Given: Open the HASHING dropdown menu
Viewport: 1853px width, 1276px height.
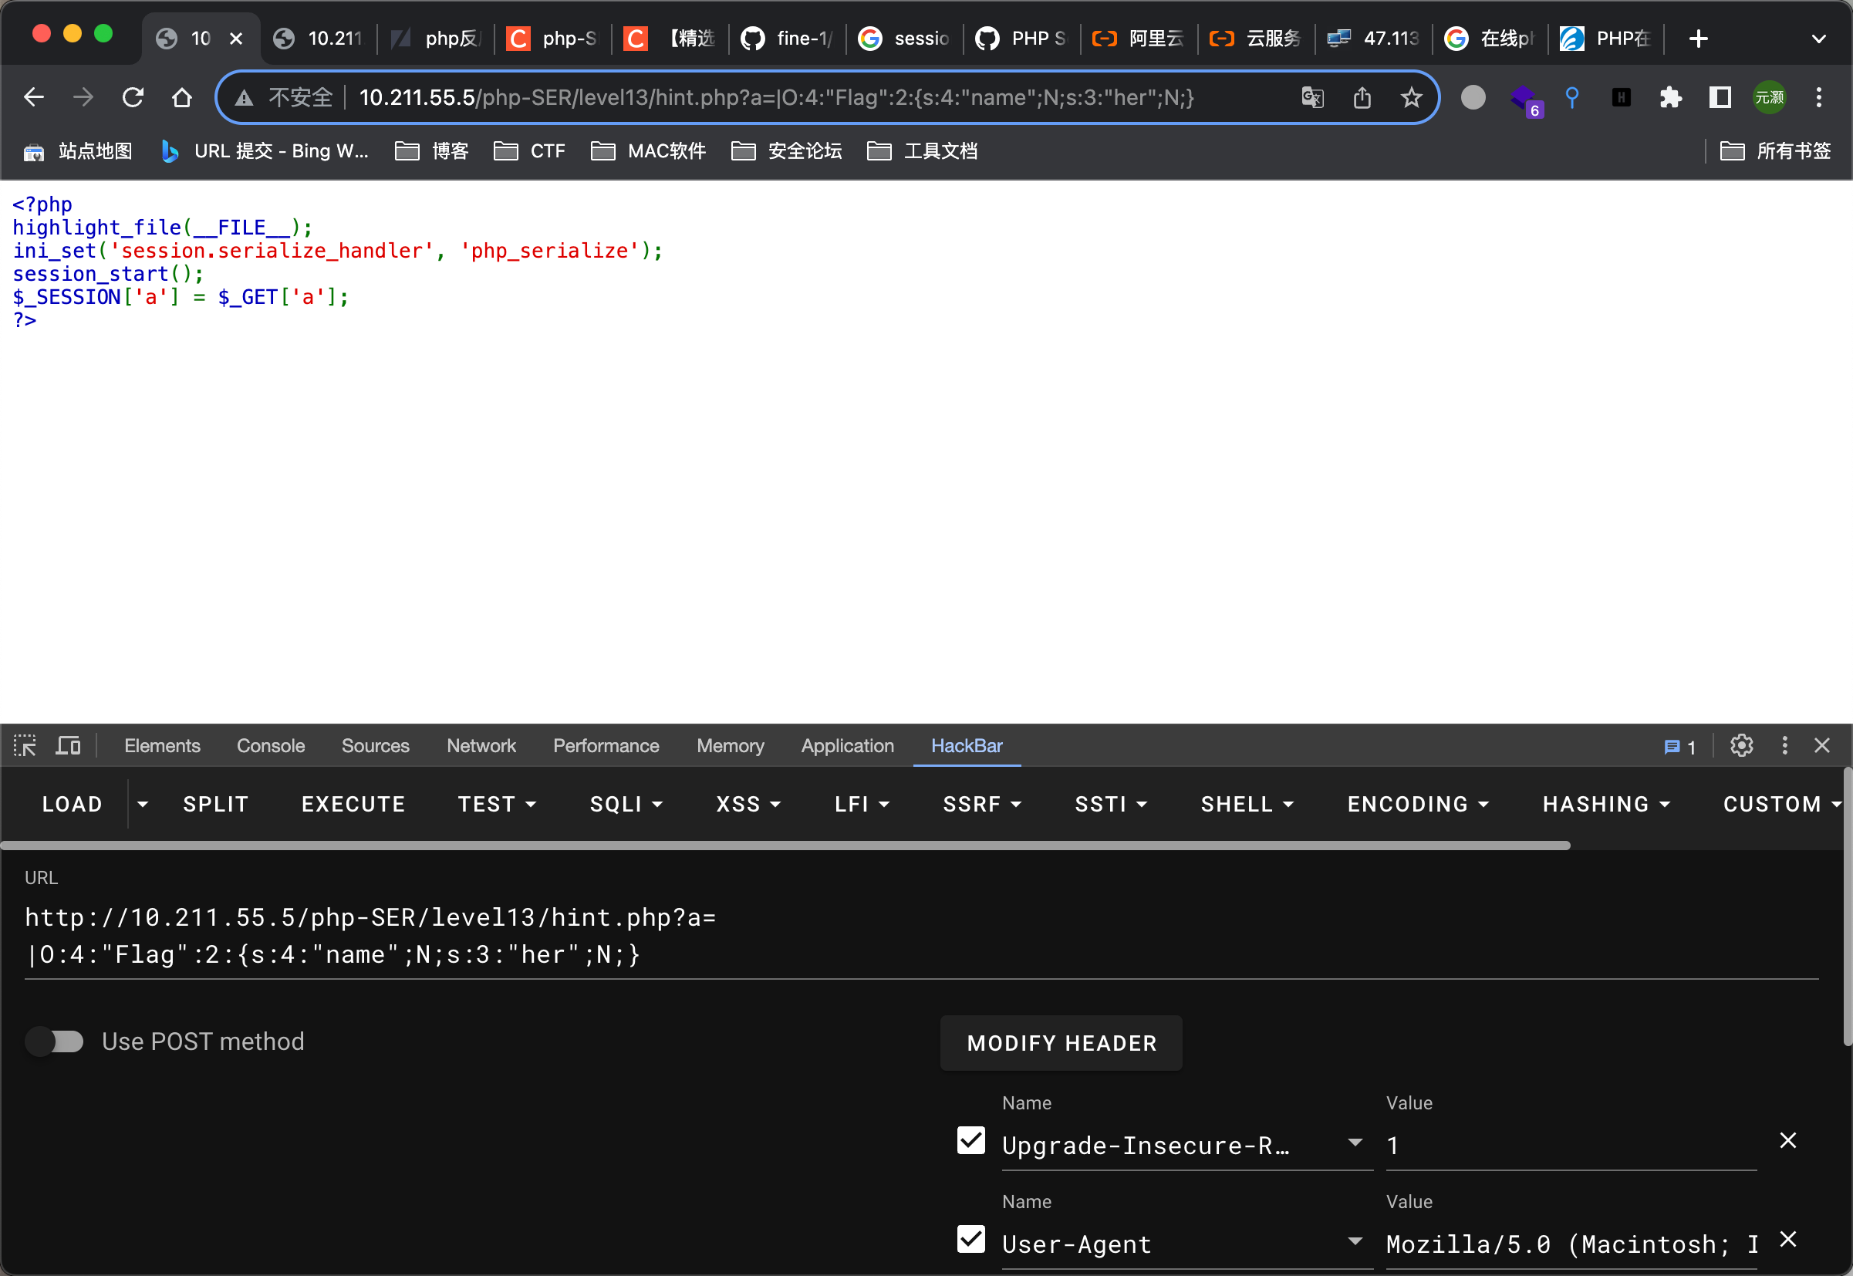Looking at the screenshot, I should [x=1606, y=805].
